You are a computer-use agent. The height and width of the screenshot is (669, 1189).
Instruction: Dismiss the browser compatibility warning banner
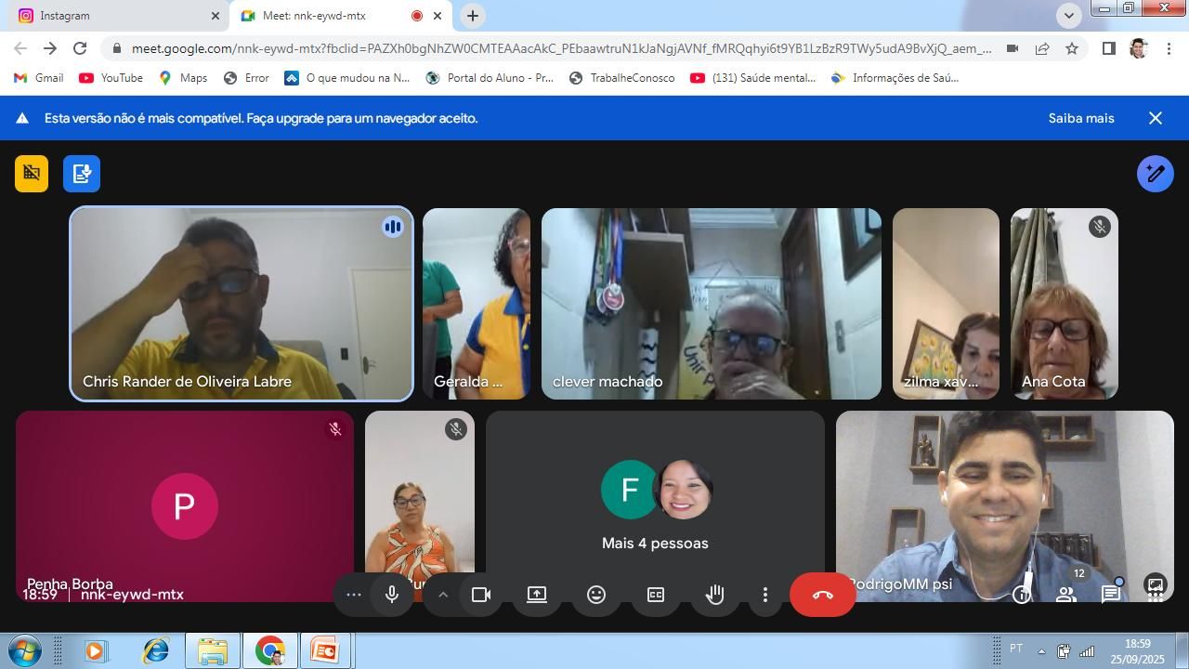1156,118
